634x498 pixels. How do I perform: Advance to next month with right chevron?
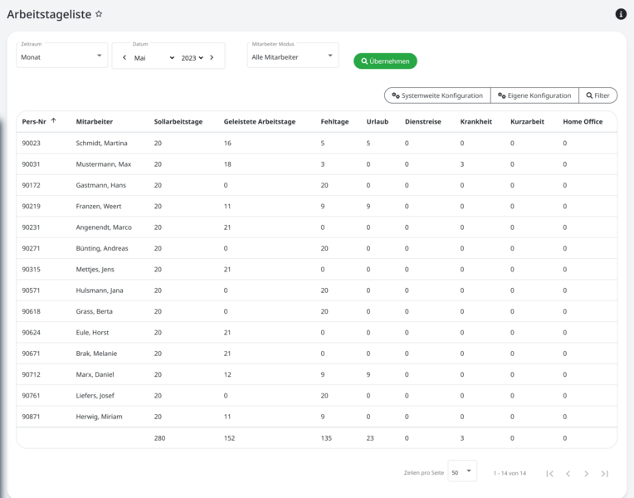tap(212, 58)
